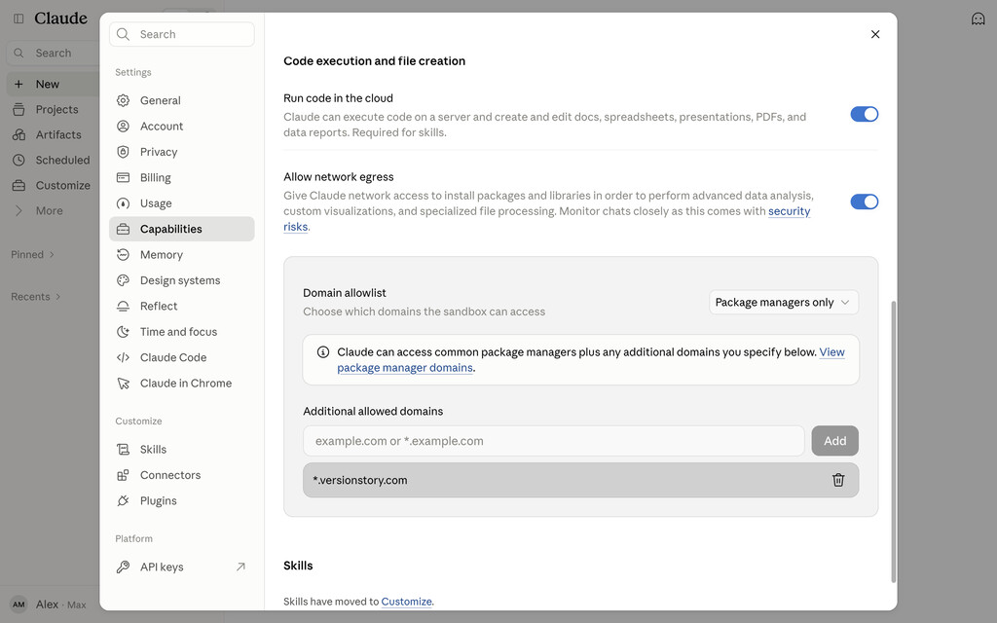Expand the Recents section
The width and height of the screenshot is (997, 623).
tap(36, 296)
